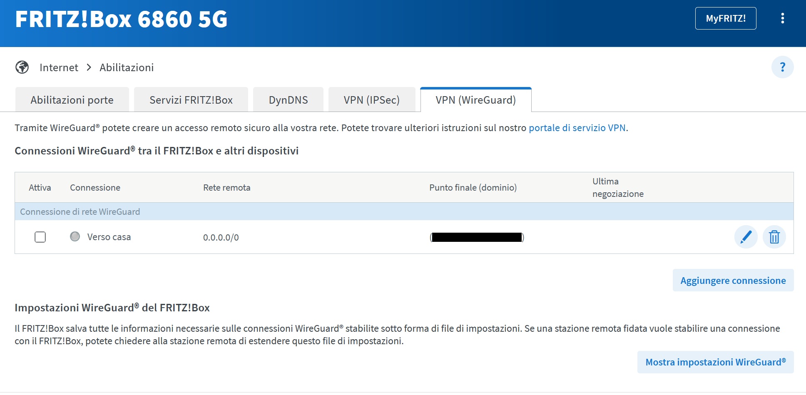
Task: Click the Impostazioni WireGuard del FRITZ!Box heading
Action: tap(112, 308)
